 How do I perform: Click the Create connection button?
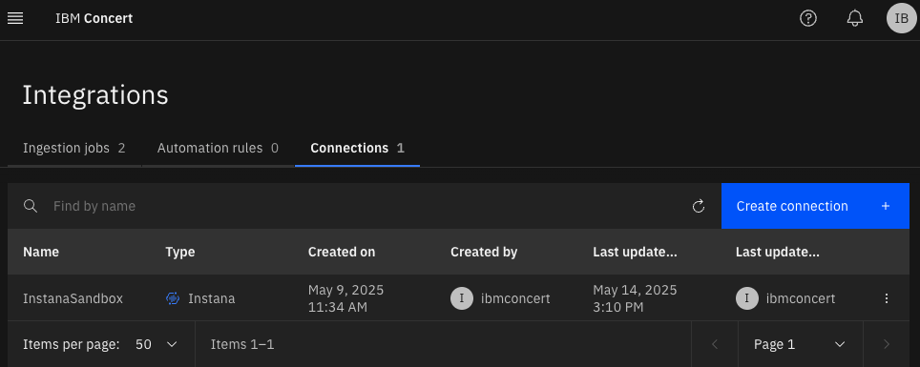815,206
